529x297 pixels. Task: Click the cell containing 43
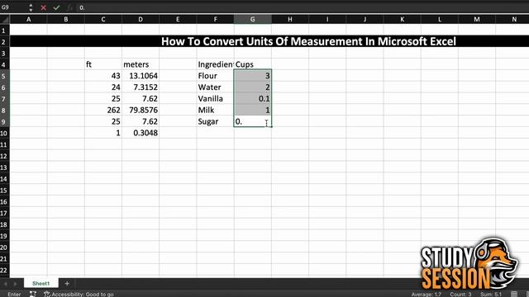click(103, 76)
